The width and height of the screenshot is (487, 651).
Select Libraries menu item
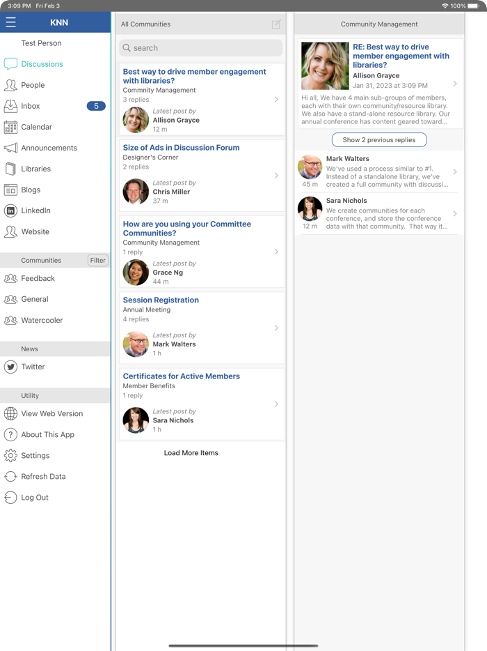coord(55,169)
